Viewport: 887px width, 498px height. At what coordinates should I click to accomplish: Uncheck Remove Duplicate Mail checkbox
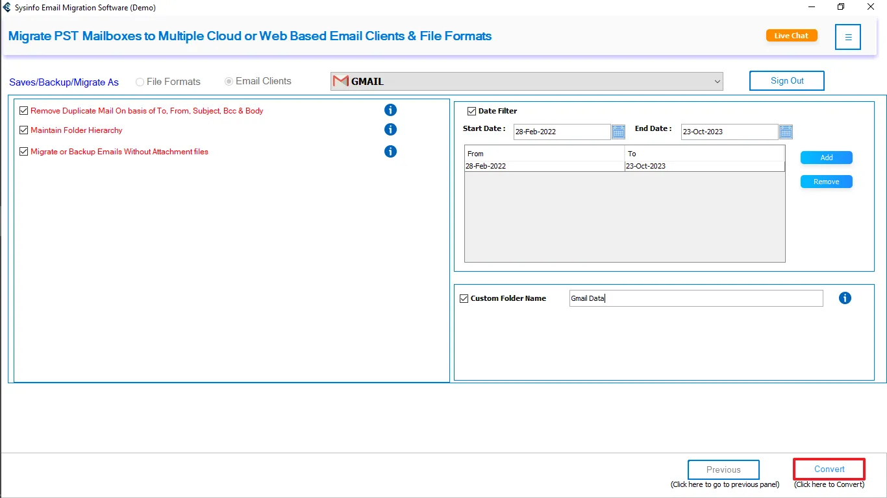click(x=24, y=111)
